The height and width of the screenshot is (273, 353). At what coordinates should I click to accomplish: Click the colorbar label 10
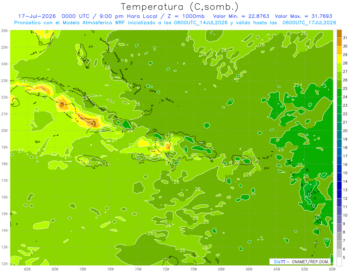[x=345, y=215]
